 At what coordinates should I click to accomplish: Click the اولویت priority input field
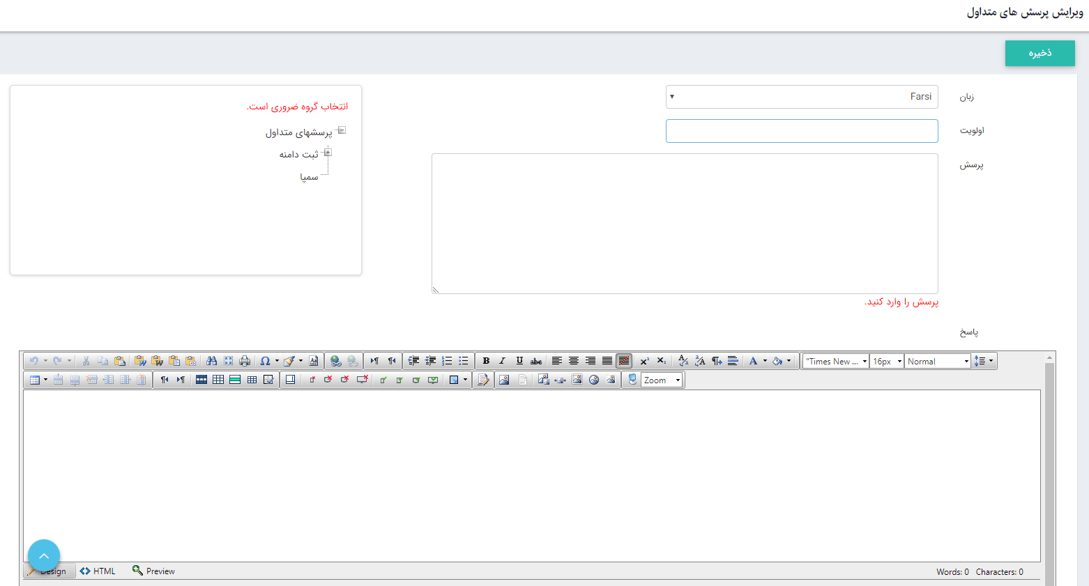point(801,131)
